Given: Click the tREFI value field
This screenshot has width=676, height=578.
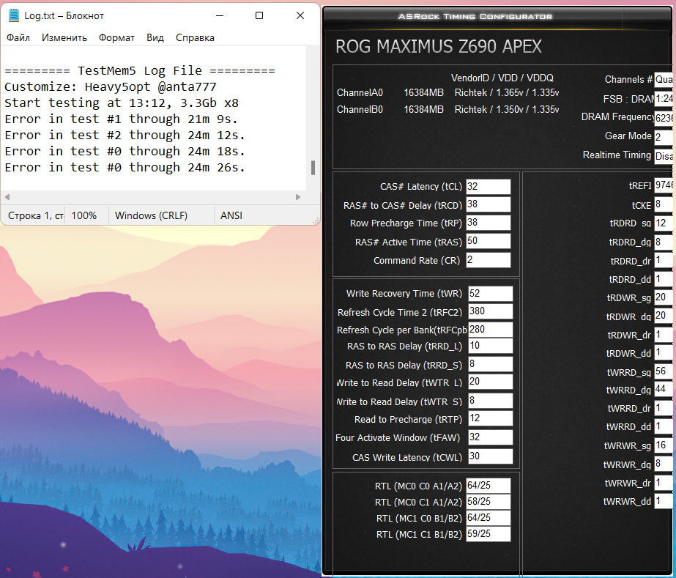Looking at the screenshot, I should (664, 185).
